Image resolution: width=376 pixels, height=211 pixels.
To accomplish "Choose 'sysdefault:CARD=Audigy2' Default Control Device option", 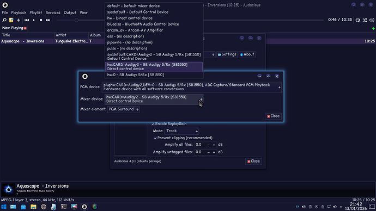I will pyautogui.click(x=154, y=57).
